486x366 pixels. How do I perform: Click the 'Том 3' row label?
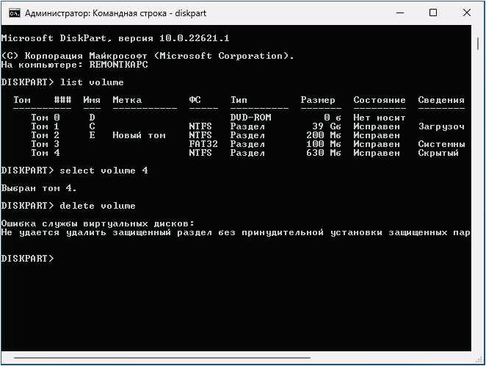46,144
